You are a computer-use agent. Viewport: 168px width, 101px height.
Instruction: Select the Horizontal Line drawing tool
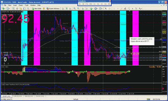(118, 9)
